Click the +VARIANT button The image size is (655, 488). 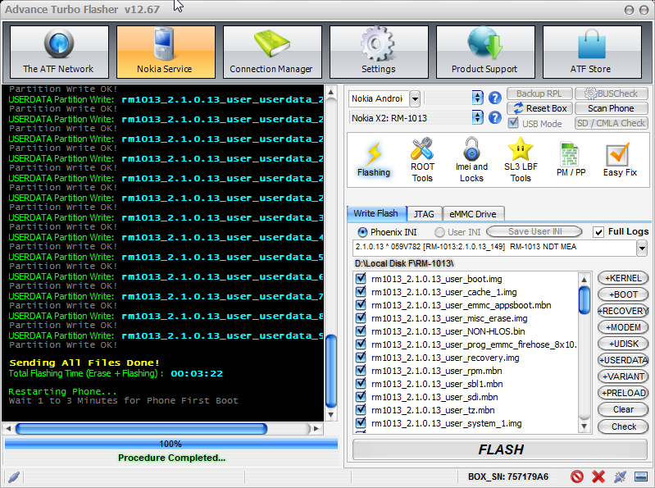point(623,376)
